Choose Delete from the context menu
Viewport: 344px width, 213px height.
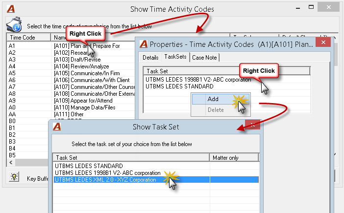click(221, 110)
